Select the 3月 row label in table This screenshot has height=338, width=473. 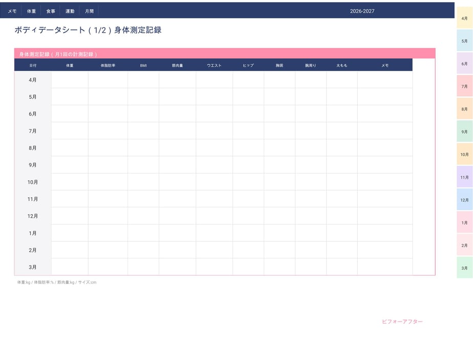(33, 267)
